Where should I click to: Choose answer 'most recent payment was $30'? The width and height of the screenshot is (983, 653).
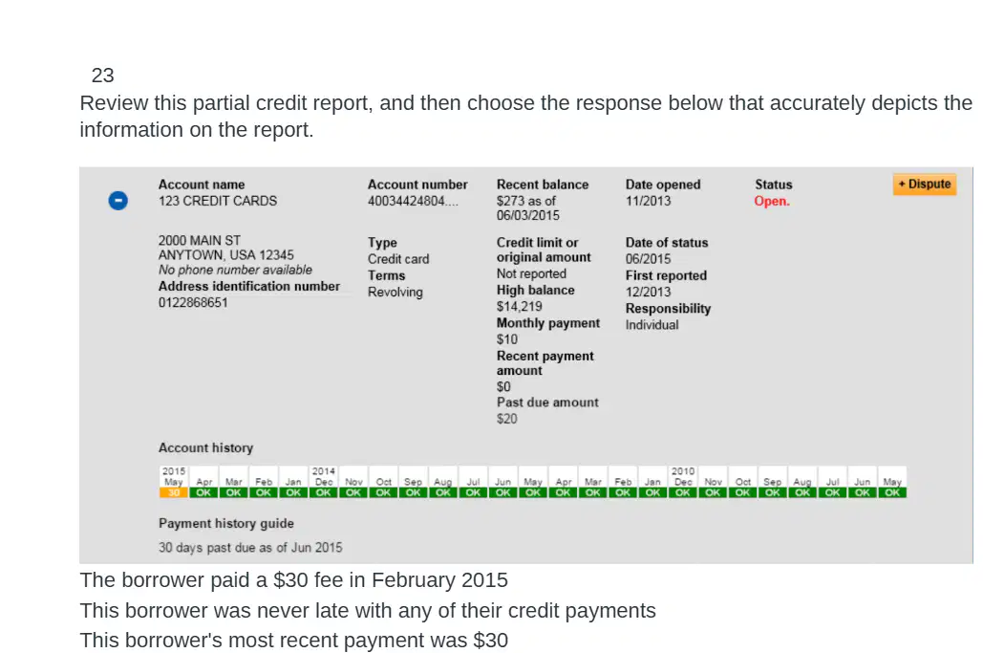(x=293, y=641)
